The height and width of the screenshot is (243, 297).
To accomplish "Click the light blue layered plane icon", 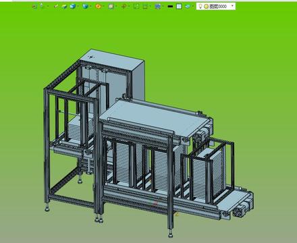I will click(188, 7).
